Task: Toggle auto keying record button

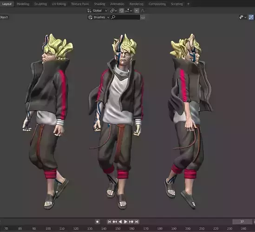Action: pyautogui.click(x=97, y=222)
